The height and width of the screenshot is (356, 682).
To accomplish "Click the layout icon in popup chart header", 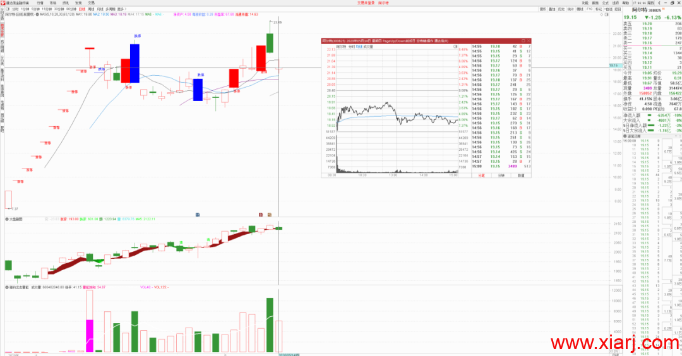I will tap(455, 46).
